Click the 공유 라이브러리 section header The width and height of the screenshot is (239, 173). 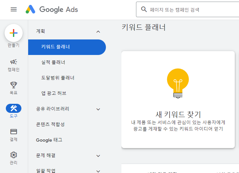point(52,109)
